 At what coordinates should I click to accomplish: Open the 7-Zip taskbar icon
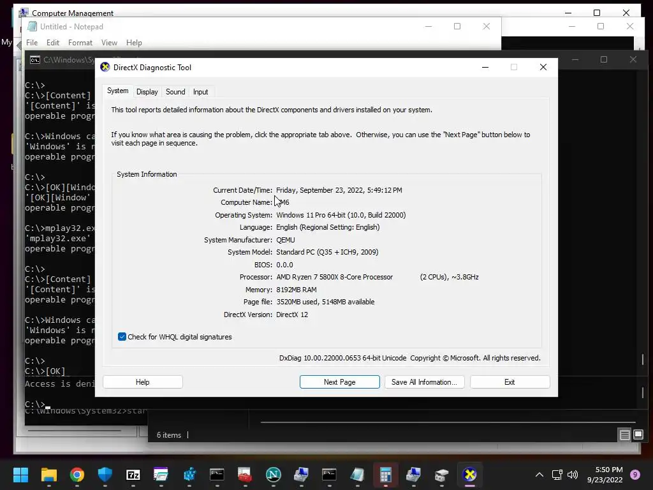tap(133, 474)
